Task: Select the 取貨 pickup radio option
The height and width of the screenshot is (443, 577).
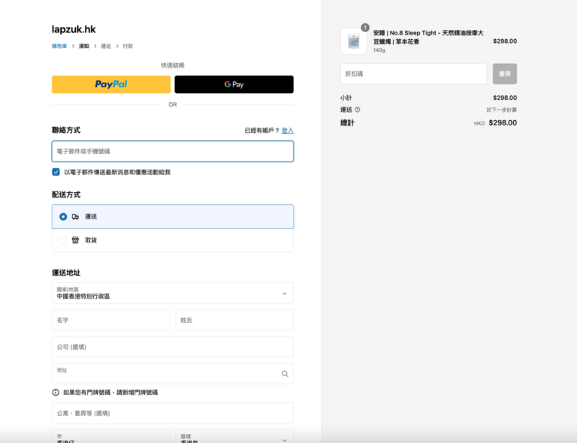Action: 63,240
